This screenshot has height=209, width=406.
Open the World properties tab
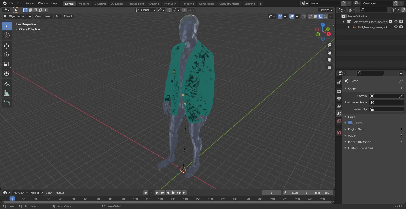click(x=339, y=121)
